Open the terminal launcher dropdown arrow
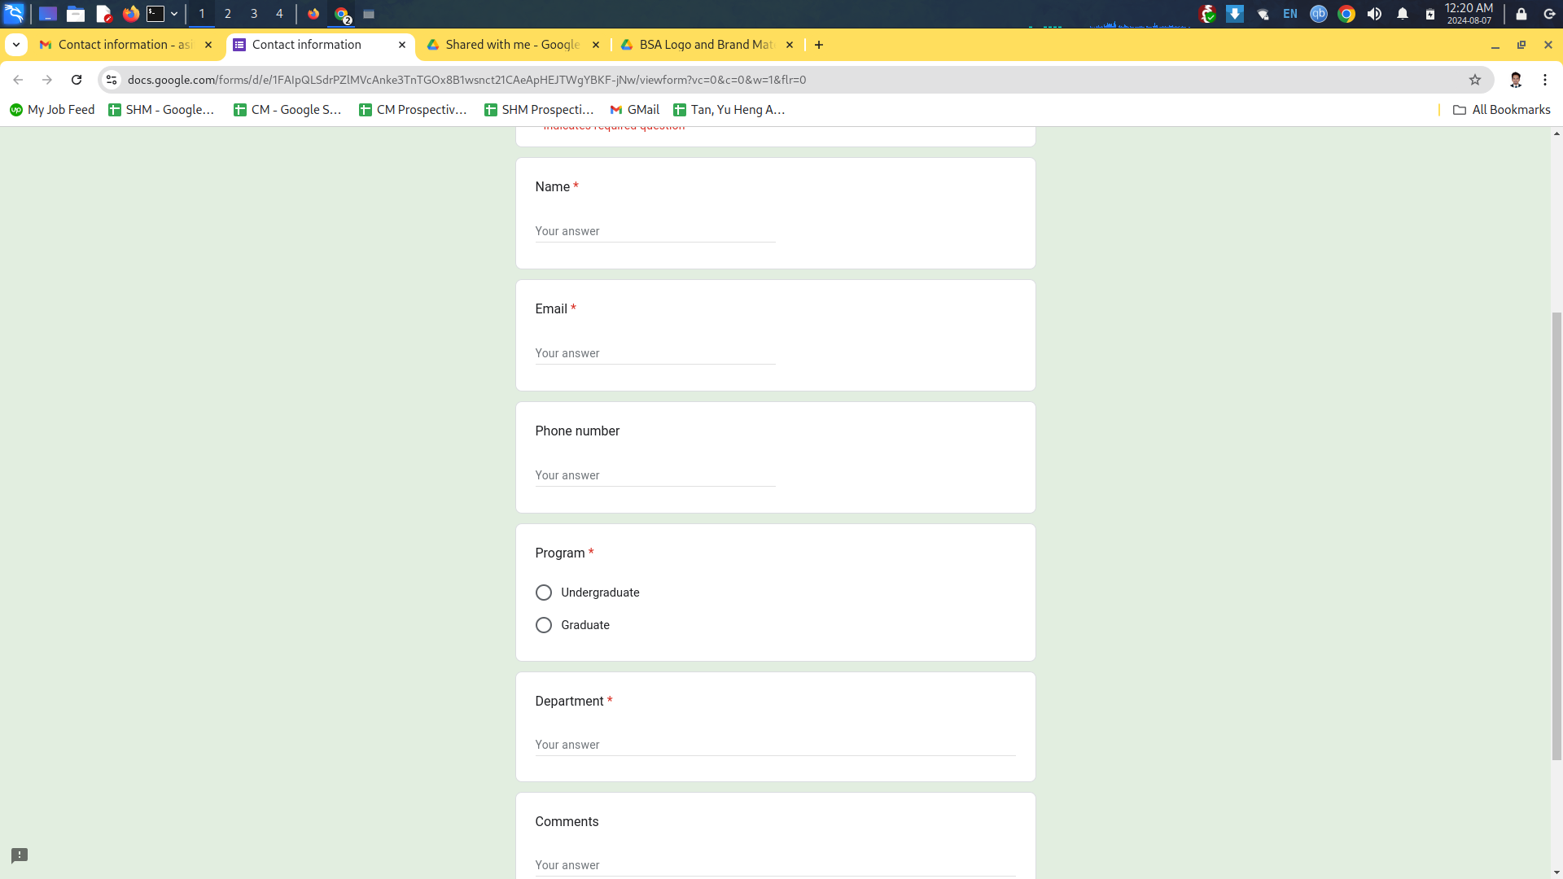The width and height of the screenshot is (1563, 879). click(174, 14)
